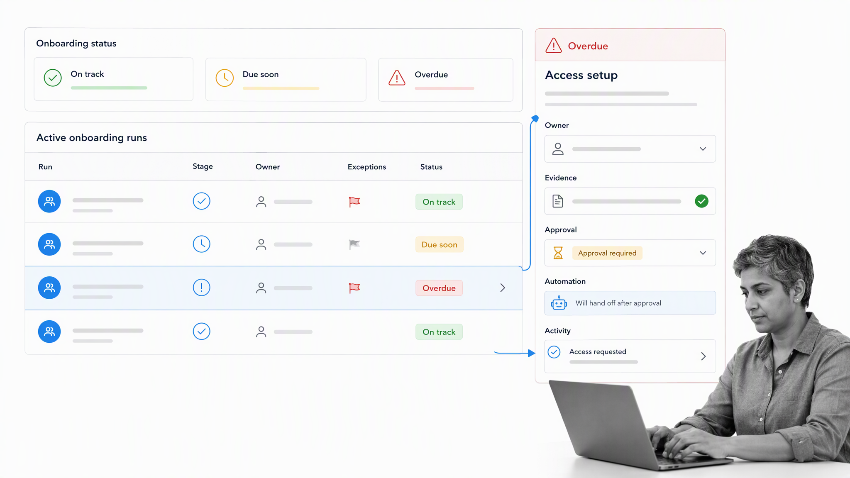850x478 pixels.
Task: Click the group avatar icon in the first run row
Action: tap(49, 201)
